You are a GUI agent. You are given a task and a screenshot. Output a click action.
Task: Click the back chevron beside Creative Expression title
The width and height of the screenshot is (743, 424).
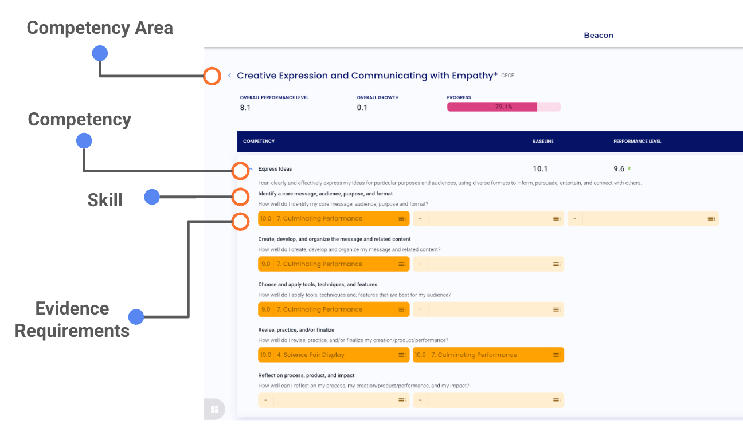coord(229,76)
